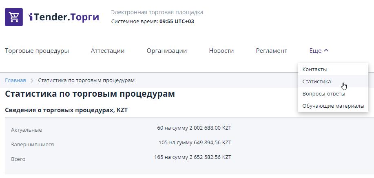374x178 pixels.
Task: Select Обучающие материалы entry
Action: tap(333, 106)
